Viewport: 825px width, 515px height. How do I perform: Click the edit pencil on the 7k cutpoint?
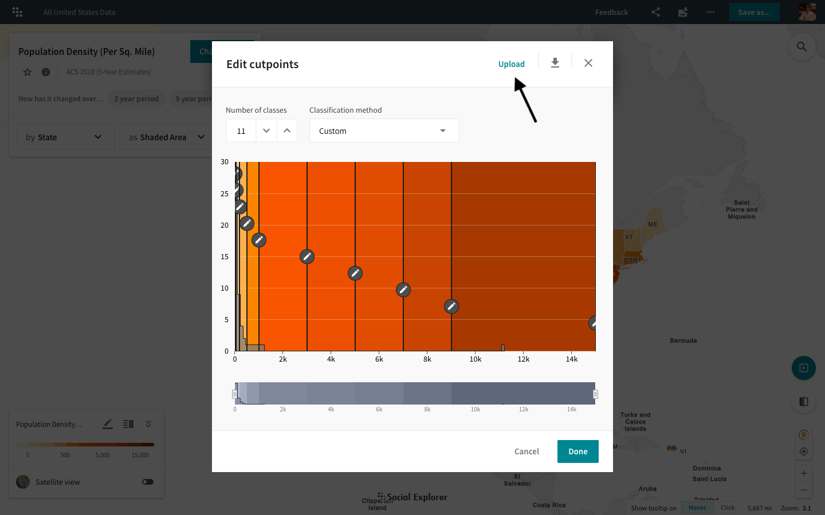coord(403,290)
